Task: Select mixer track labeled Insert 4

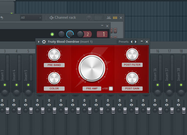Action: (14, 75)
